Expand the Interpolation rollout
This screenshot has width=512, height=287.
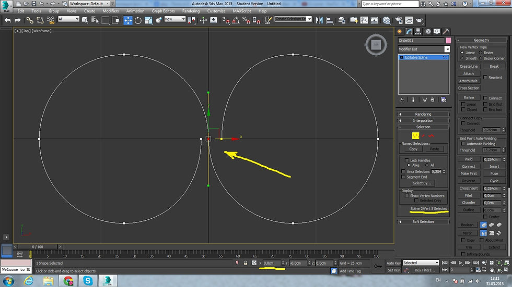click(423, 120)
